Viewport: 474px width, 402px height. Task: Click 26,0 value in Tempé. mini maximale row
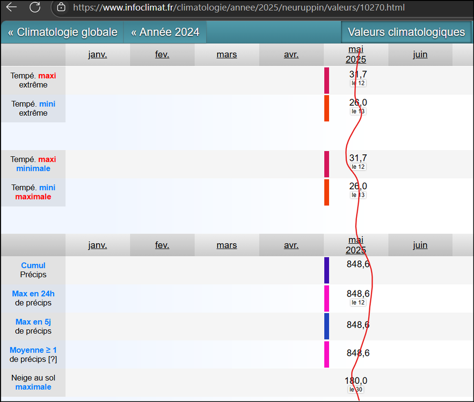(x=358, y=186)
